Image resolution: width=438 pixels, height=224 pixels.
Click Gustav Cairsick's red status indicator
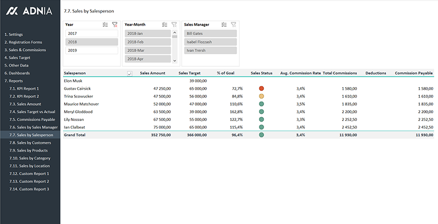(261, 88)
